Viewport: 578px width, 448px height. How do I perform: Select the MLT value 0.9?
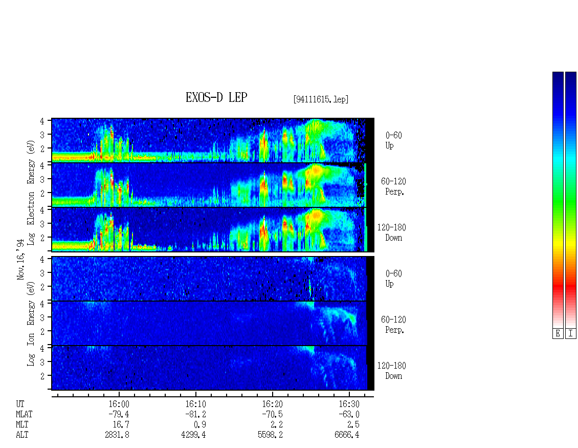point(199,425)
